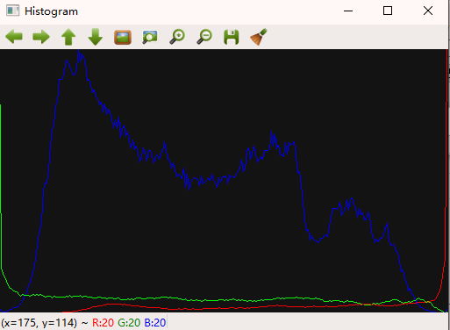Zoom in using magnifier plus icon
450x330 pixels.
pos(177,37)
